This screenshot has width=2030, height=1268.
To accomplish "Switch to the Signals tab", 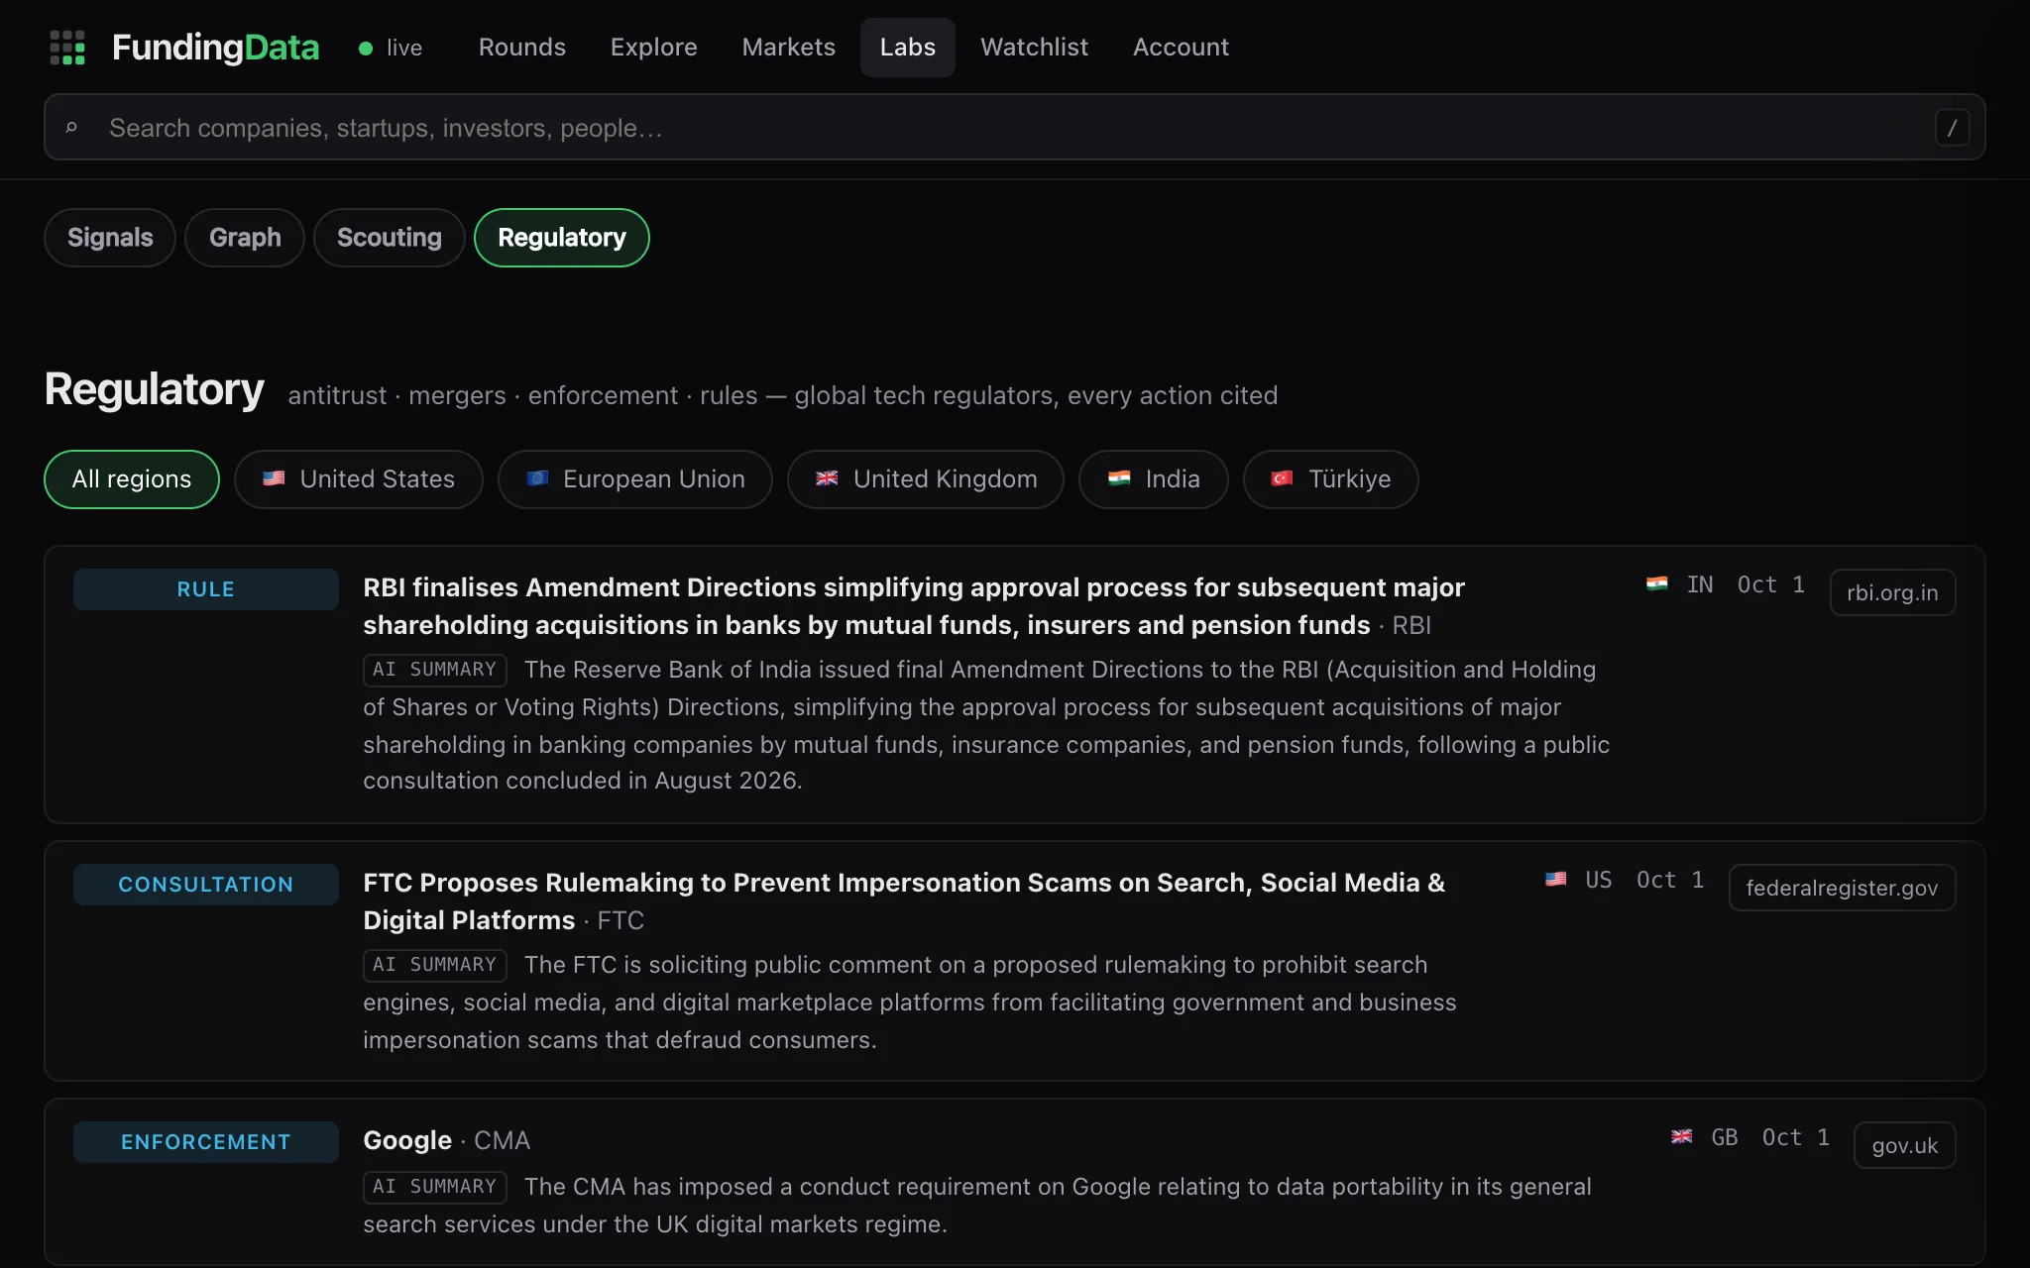I will (110, 238).
